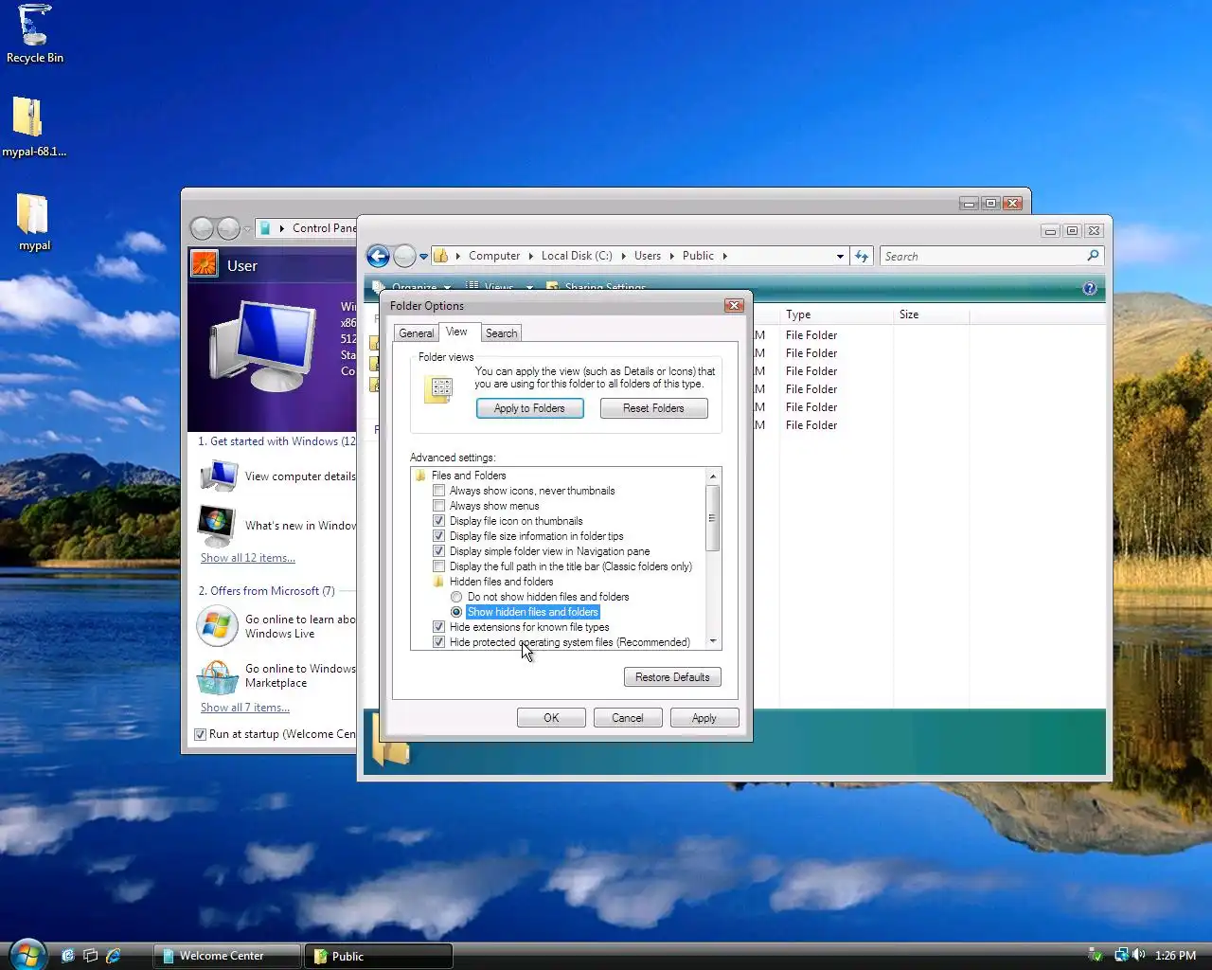Click the Apply button in Folder Options

click(704, 718)
